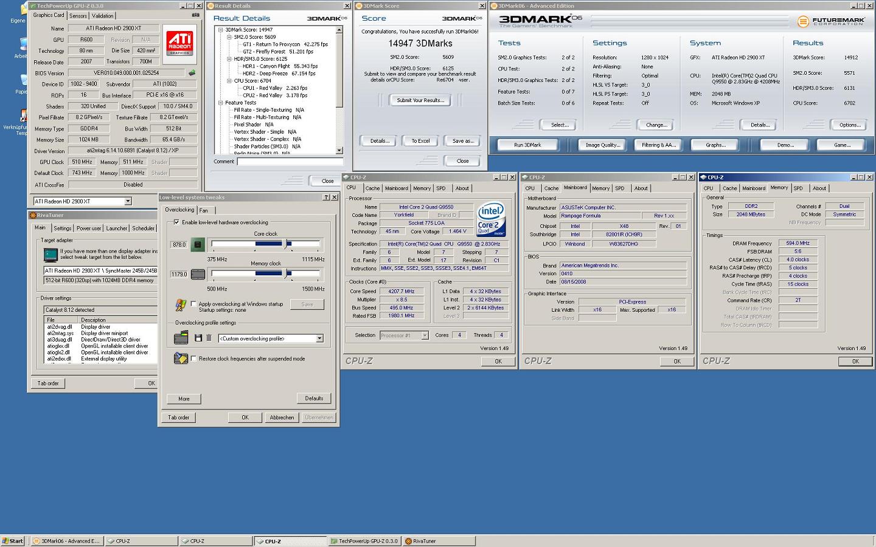This screenshot has height=547, width=876.
Task: Switch to the GPU-Z Validation tab
Action: tap(102, 16)
